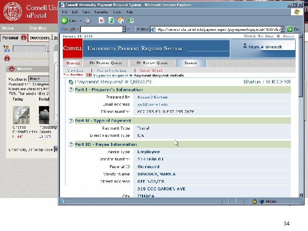
Task: Select Developers tab in uPortal
Action: pos(40,38)
